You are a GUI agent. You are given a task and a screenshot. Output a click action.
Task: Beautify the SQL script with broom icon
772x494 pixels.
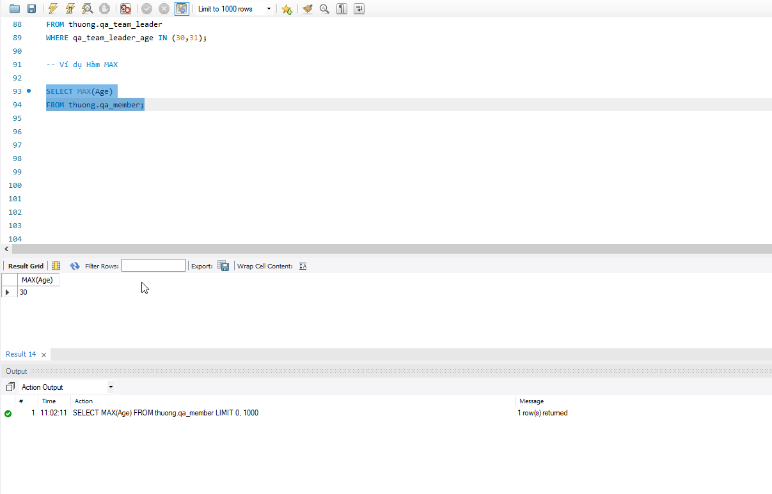pos(308,9)
